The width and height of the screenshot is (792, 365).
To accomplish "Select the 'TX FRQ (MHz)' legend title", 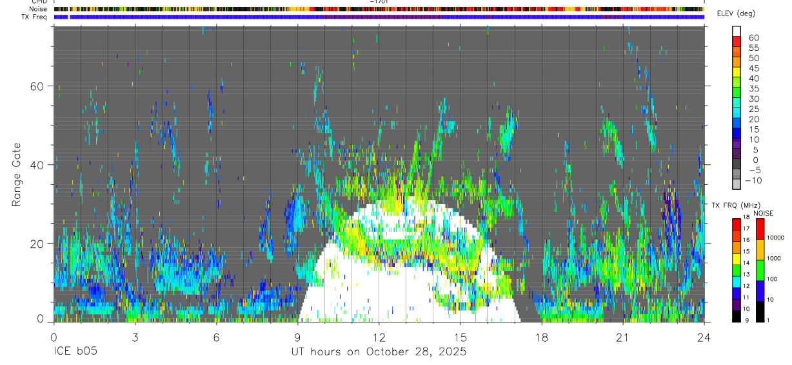I will coord(736,205).
